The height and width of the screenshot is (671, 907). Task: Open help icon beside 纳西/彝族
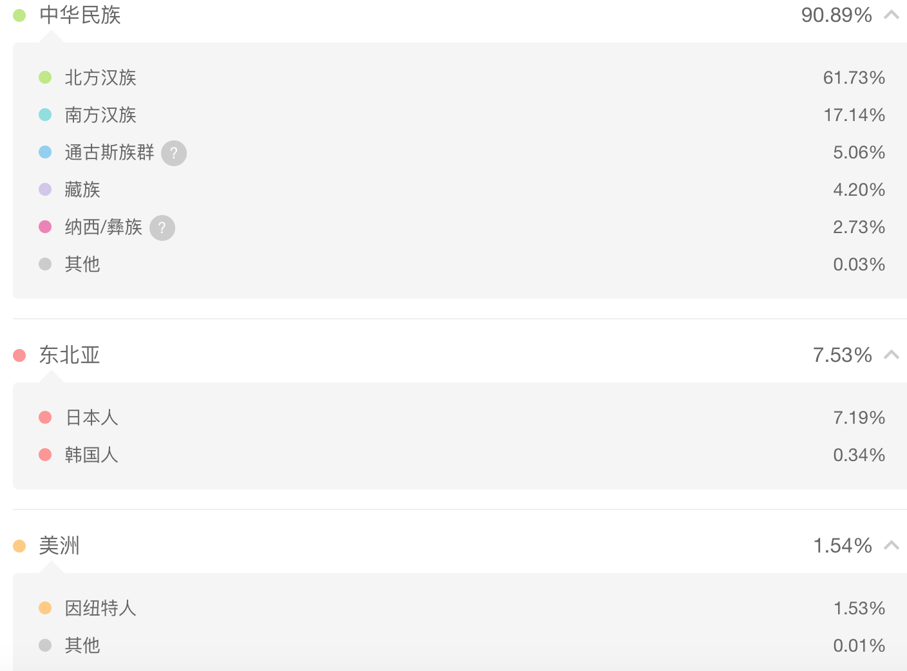[162, 228]
